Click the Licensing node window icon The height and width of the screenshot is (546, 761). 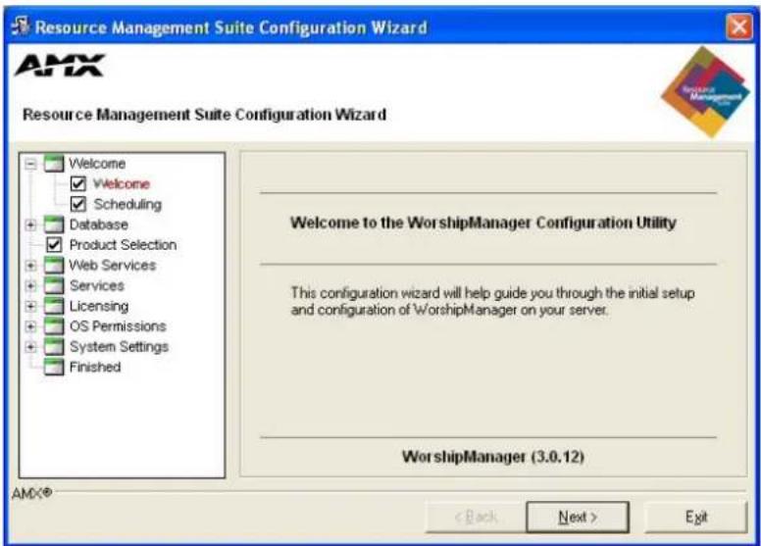pos(53,306)
